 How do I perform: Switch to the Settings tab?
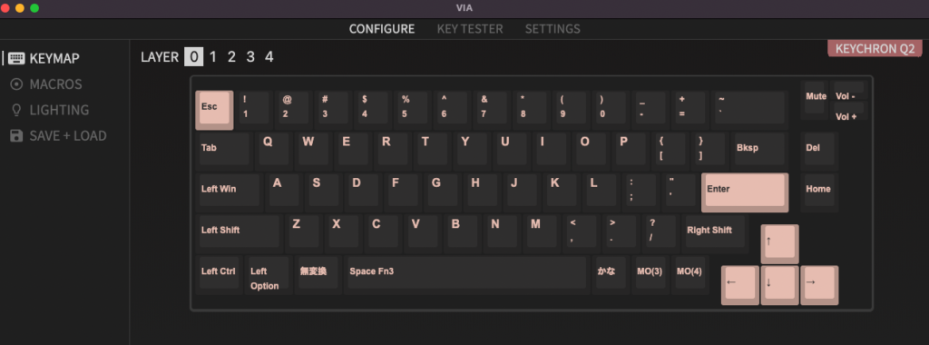553,29
